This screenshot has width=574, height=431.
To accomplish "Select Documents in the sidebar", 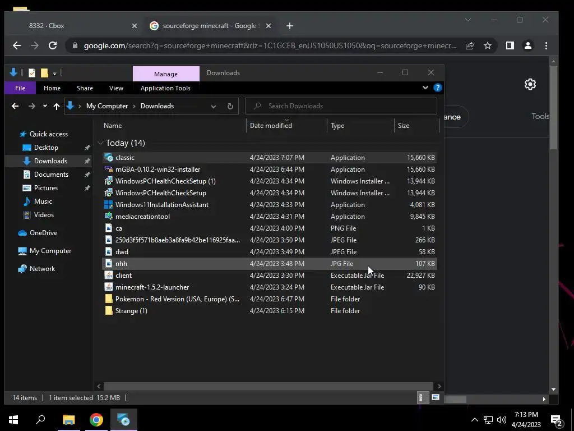I will click(51, 175).
